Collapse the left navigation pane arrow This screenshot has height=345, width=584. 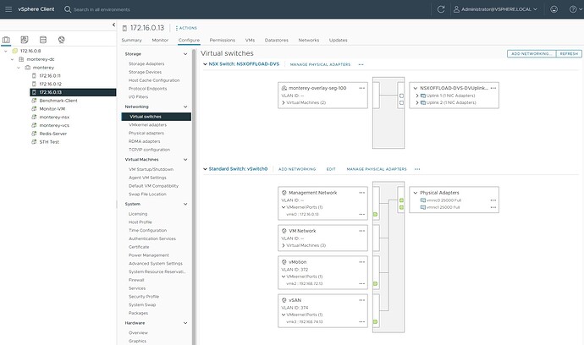112,26
